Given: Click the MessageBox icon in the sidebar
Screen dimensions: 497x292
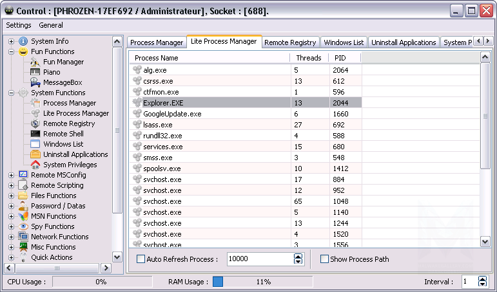Looking at the screenshot, I should 35,82.
